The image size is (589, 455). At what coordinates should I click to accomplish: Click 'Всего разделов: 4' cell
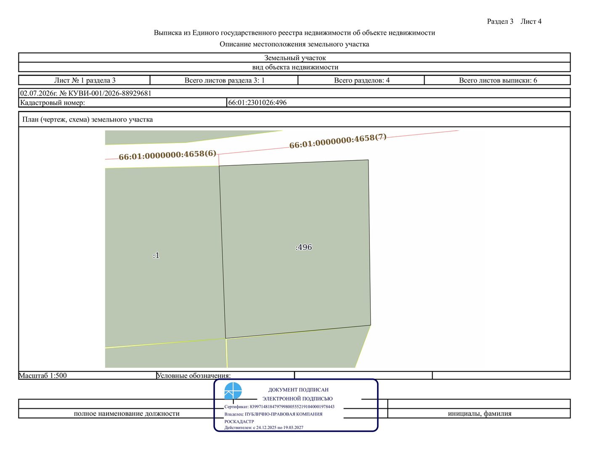361,80
